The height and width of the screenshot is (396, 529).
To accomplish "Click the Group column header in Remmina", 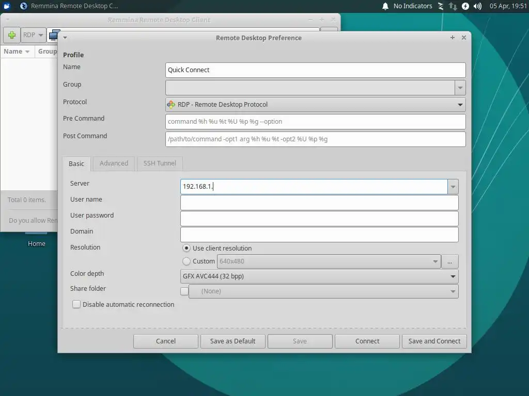I will click(x=47, y=51).
